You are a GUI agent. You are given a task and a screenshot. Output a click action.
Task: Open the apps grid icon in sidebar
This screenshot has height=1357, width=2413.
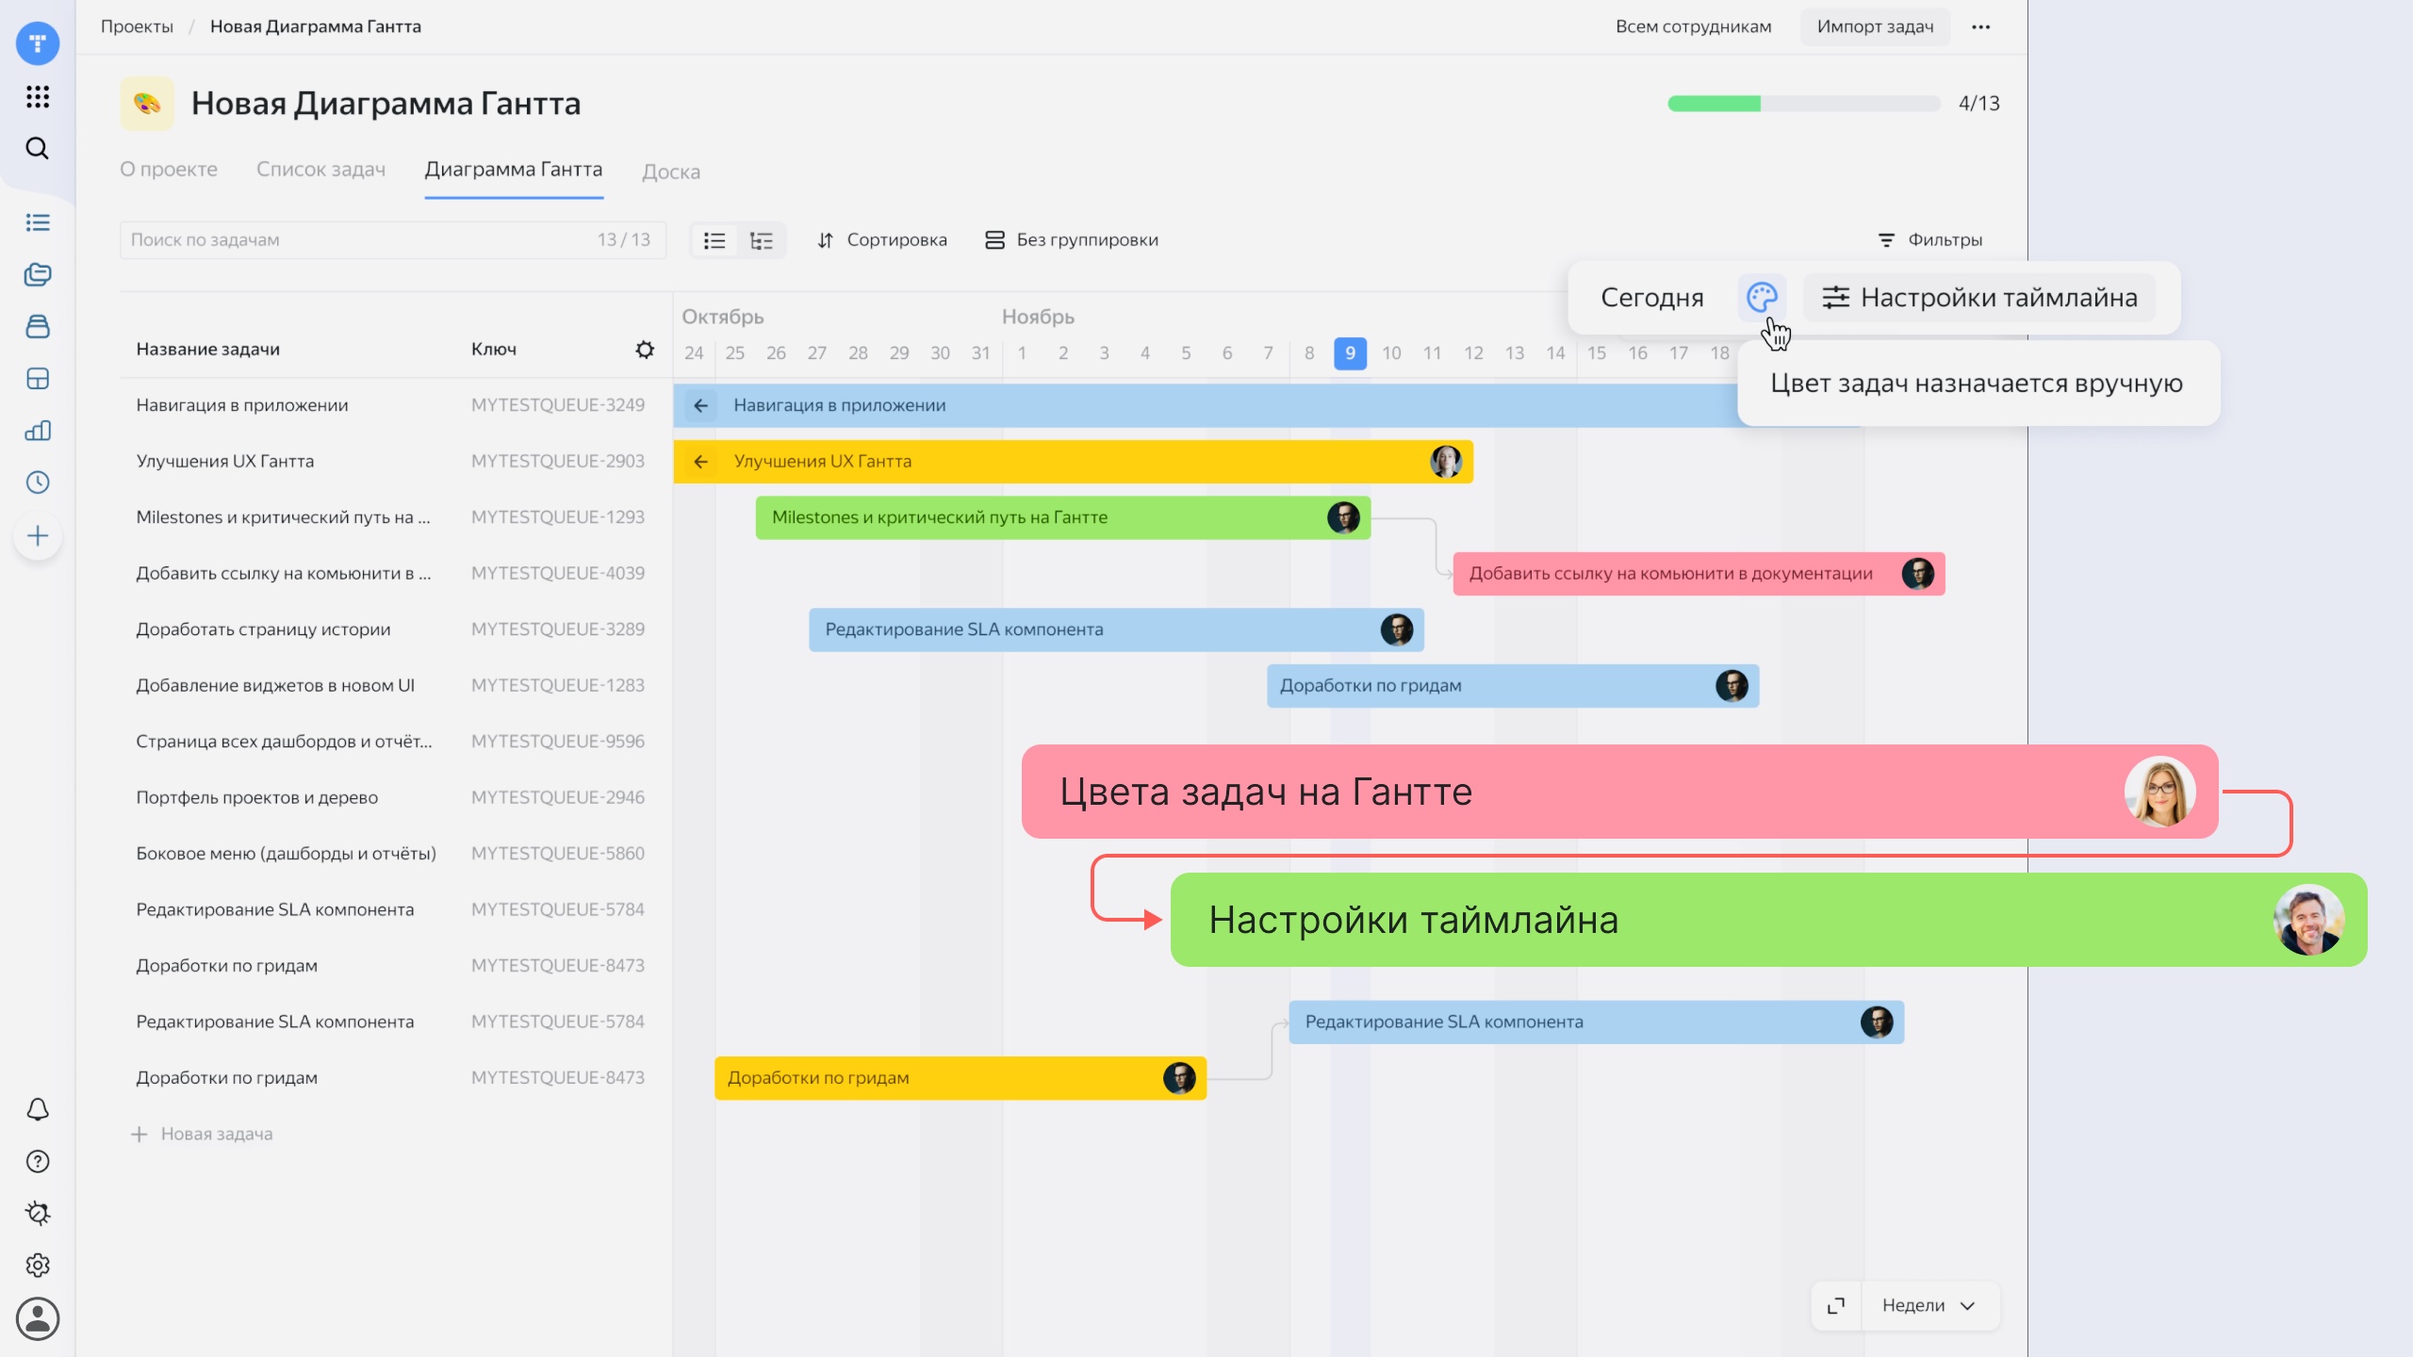pos(38,96)
